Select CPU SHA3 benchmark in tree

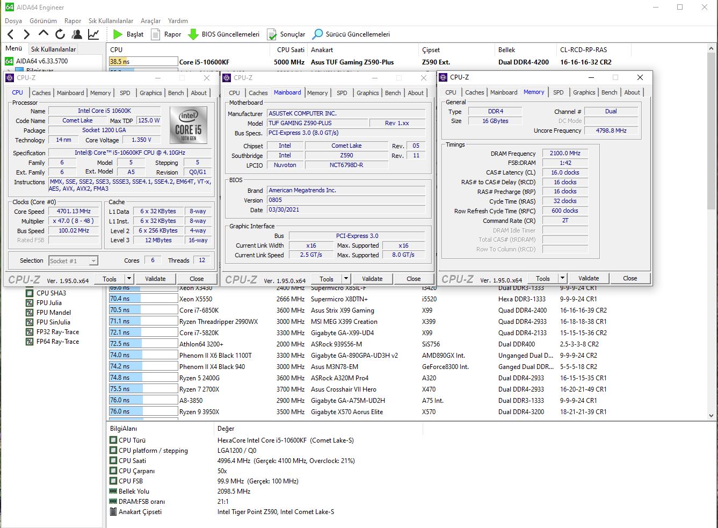click(x=46, y=293)
